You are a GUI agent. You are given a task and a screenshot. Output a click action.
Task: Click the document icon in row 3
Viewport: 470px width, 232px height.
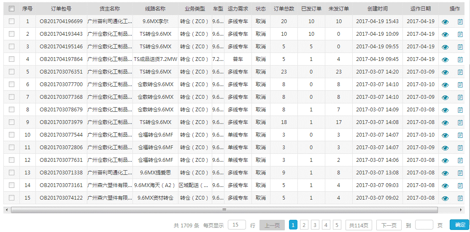click(460, 47)
